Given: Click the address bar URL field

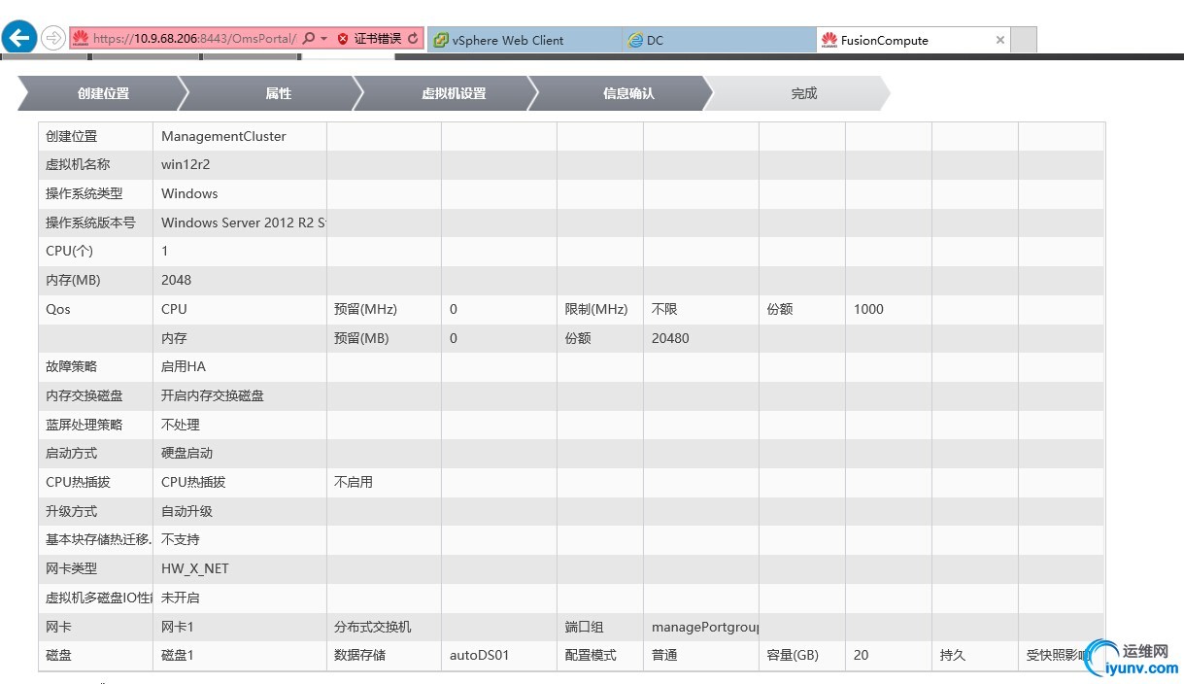Looking at the screenshot, I should 194,39.
